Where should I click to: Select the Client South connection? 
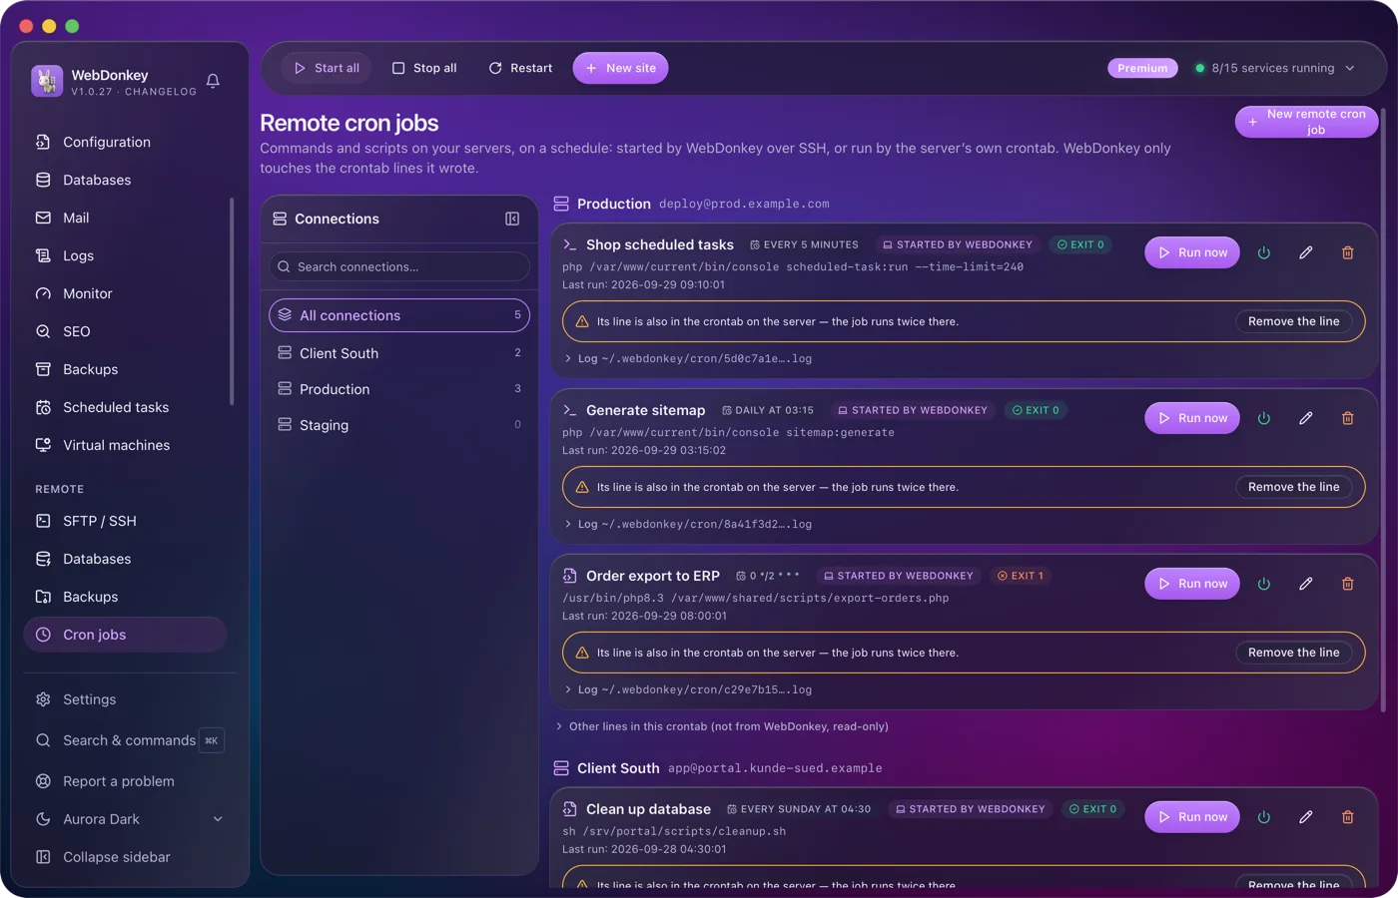[x=399, y=353]
